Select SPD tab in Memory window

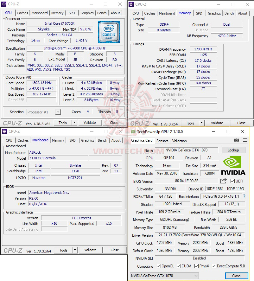pyautogui.click(x=199, y=13)
